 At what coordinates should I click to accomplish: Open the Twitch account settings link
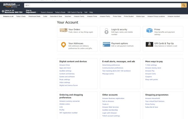[111, 116]
